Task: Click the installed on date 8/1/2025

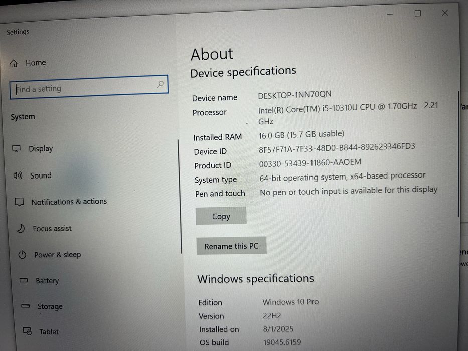Action: pos(278,329)
